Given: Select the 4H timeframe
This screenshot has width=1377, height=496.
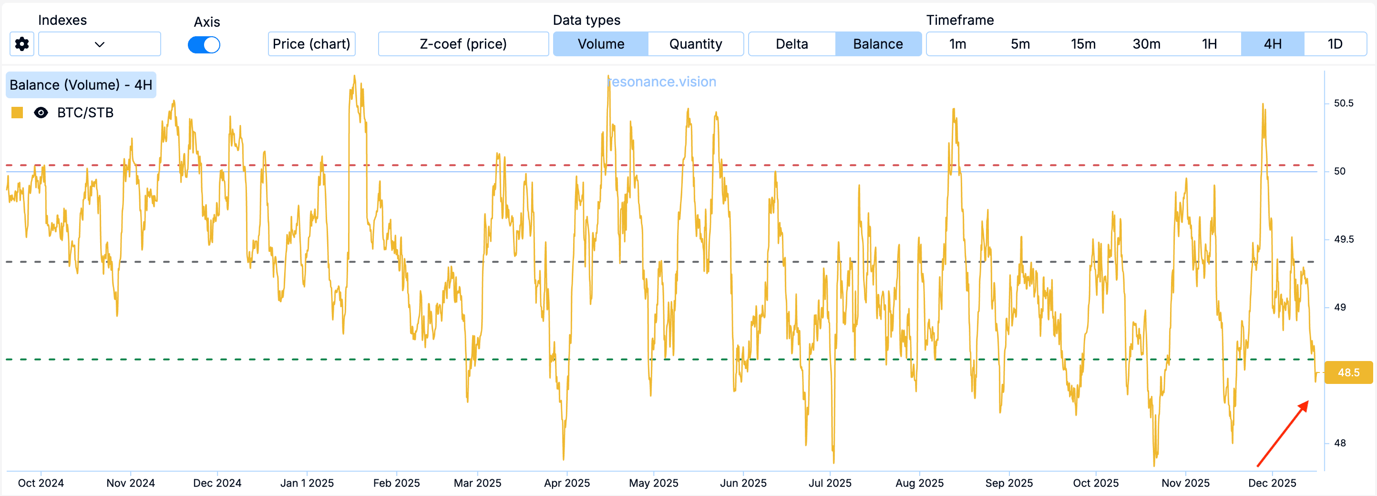Looking at the screenshot, I should coord(1272,44).
